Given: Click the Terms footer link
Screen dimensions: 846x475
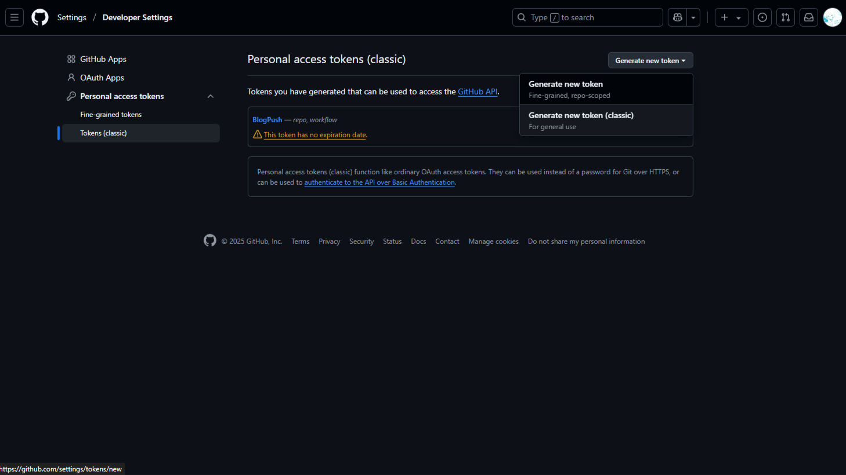Looking at the screenshot, I should point(301,242).
